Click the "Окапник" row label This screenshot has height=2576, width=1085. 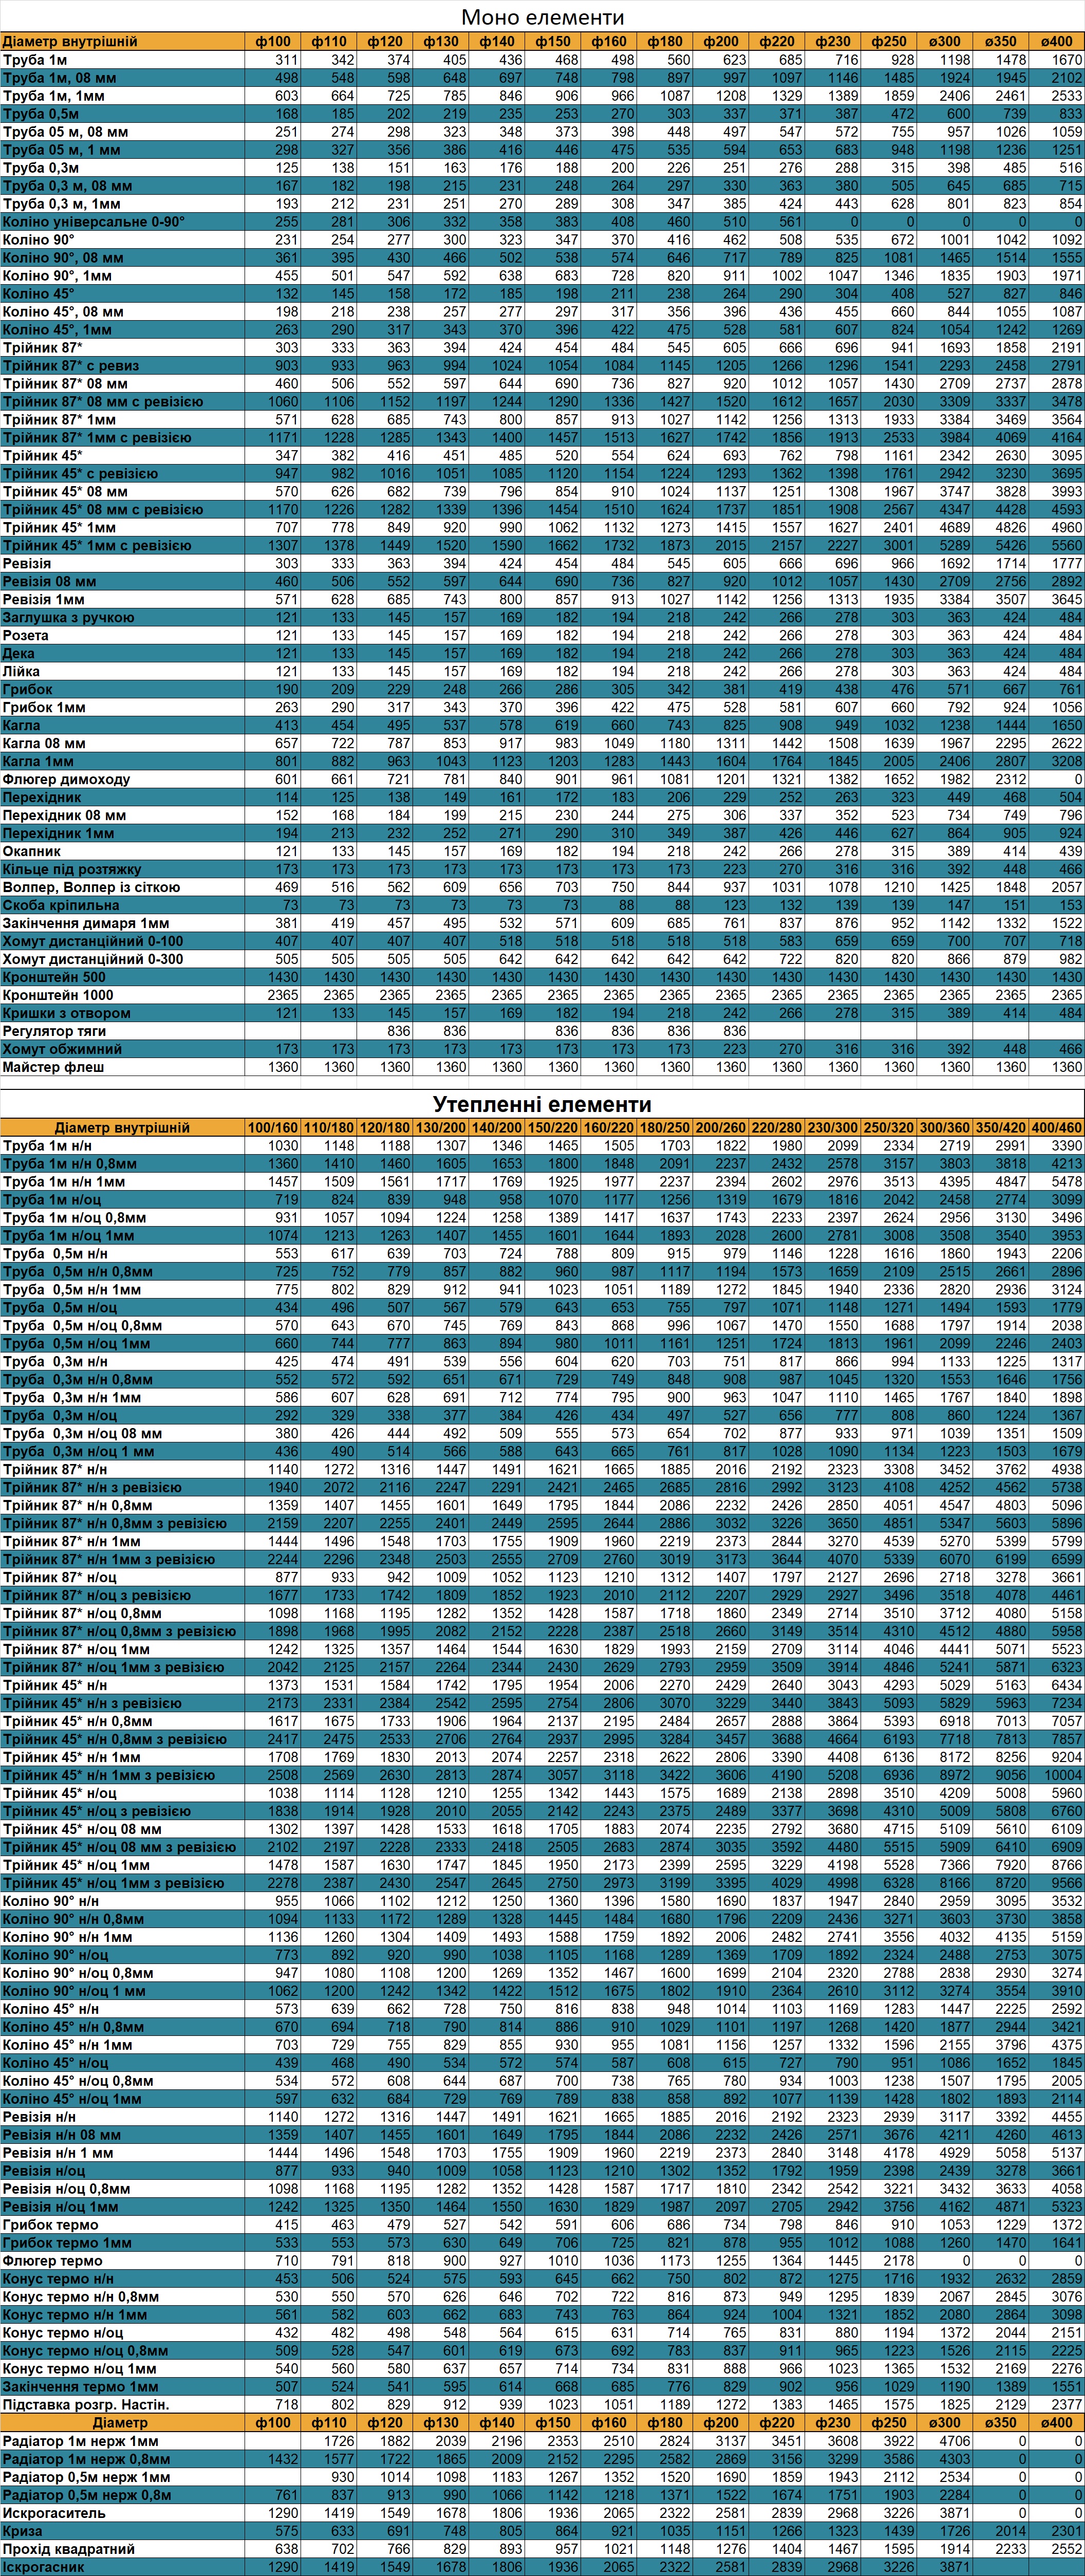pyautogui.click(x=32, y=851)
